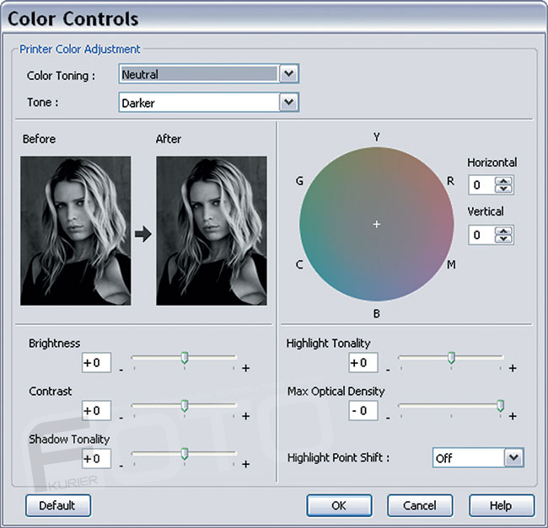Confirm settings with OK button
The height and width of the screenshot is (528, 548).
tap(339, 505)
